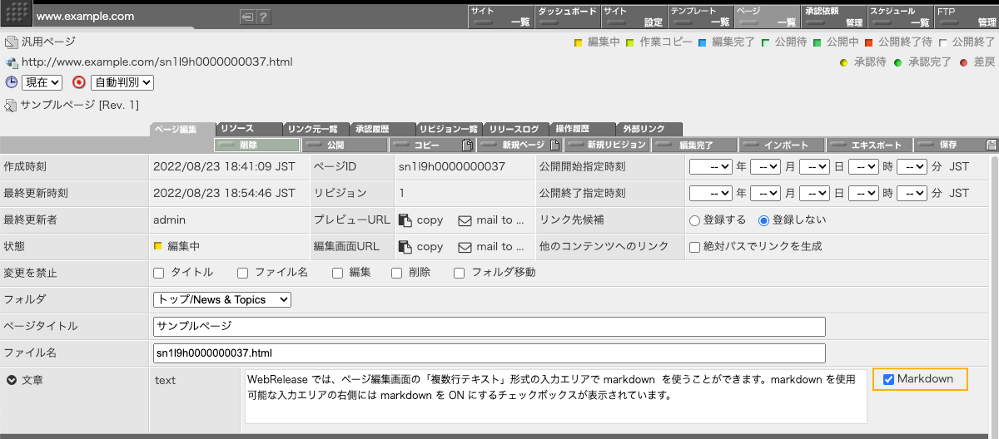Open the 公開開始指定時刻 day dropdown
Image resolution: width=999 pixels, height=439 pixels.
click(x=814, y=166)
